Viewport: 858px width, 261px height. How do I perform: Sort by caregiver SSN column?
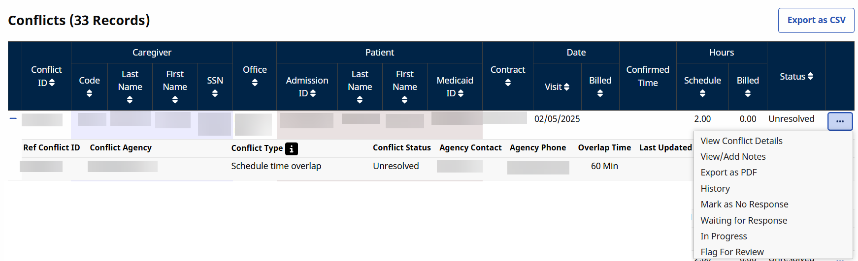(215, 93)
